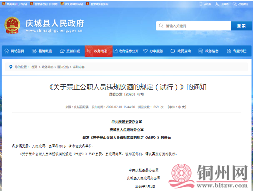Screen dimensions: 253x191
Task: Click the document number 县委办发〔2020〕47号
Action: (x=127, y=94)
